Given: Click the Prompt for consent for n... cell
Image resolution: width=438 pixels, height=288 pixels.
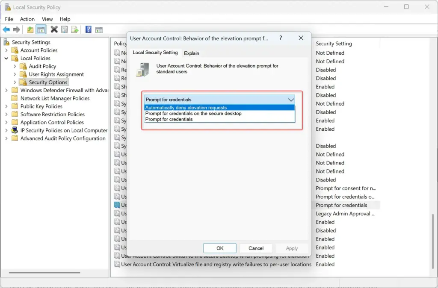Looking at the screenshot, I should tap(346, 188).
